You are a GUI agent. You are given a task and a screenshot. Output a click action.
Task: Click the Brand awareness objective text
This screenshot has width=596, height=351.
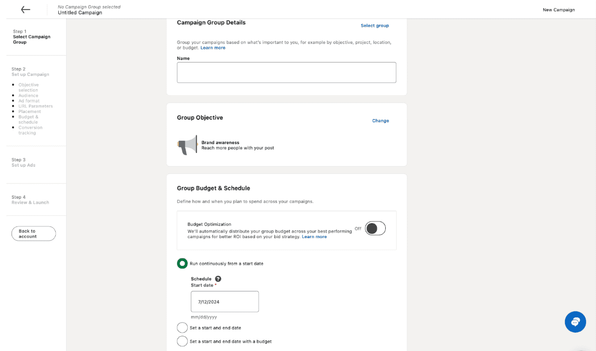(x=220, y=142)
